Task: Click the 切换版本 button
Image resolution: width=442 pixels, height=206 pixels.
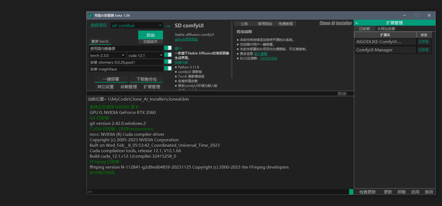Action: tap(151, 42)
